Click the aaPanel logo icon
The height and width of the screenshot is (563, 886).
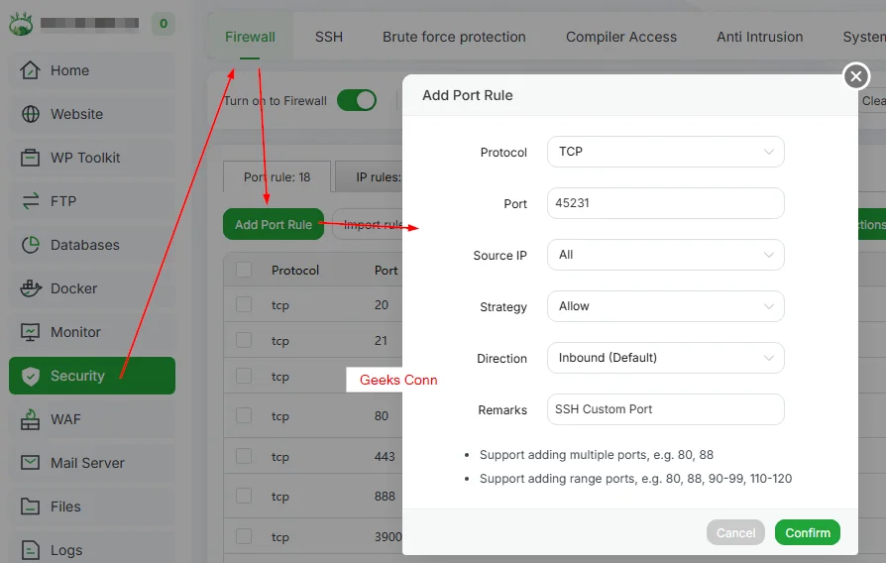click(x=22, y=24)
